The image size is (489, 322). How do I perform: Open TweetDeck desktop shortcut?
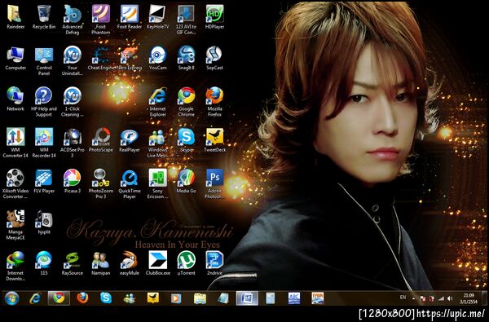[x=214, y=140]
